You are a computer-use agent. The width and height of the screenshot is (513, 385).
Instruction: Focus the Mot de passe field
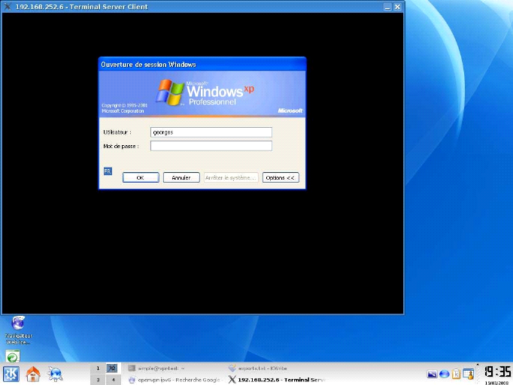coord(211,146)
